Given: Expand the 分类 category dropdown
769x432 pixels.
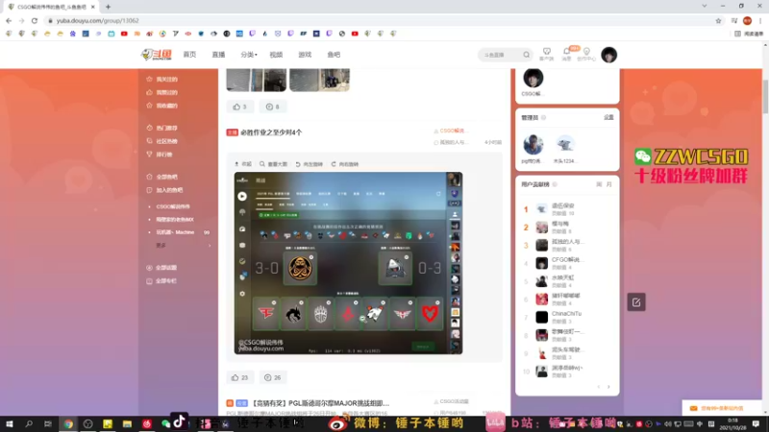Looking at the screenshot, I should pos(249,55).
